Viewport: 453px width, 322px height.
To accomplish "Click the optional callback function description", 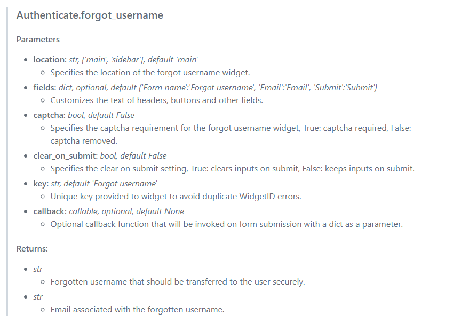I will coord(226,224).
